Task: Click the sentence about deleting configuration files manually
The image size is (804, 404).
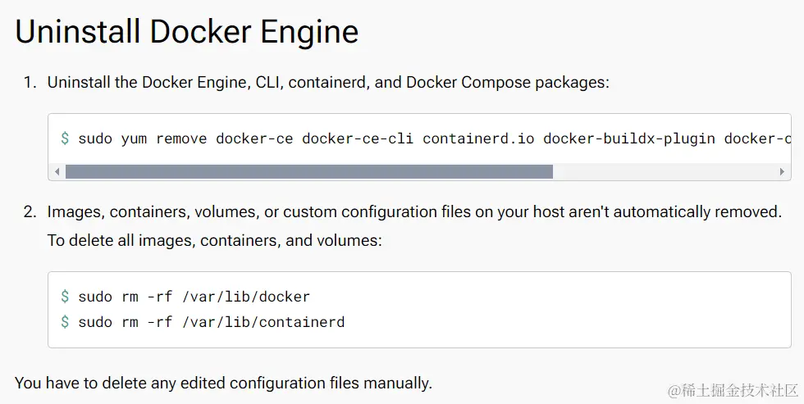Action: point(223,383)
